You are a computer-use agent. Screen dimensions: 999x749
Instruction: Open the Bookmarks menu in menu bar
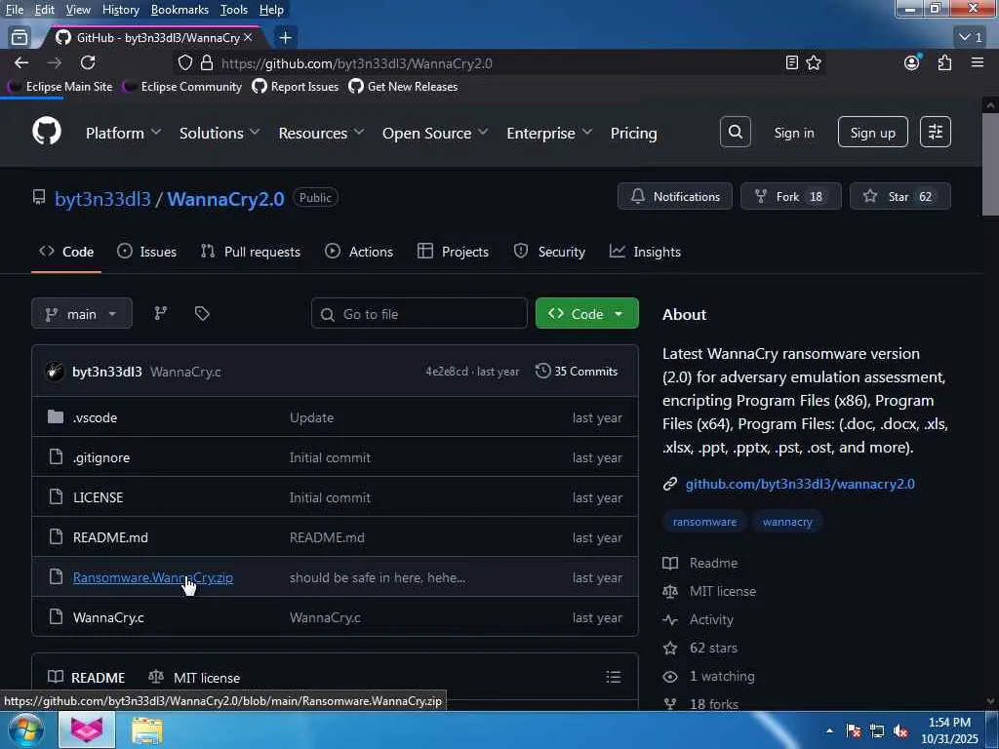tap(180, 10)
